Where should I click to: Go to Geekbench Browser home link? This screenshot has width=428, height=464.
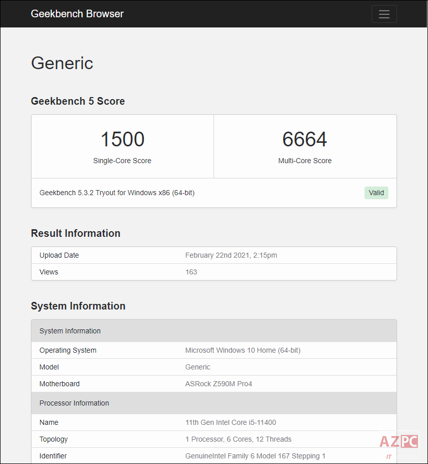77,14
